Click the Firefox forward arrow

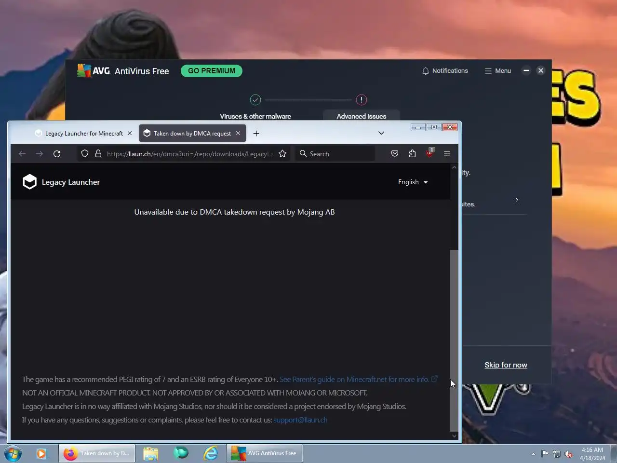coord(40,153)
